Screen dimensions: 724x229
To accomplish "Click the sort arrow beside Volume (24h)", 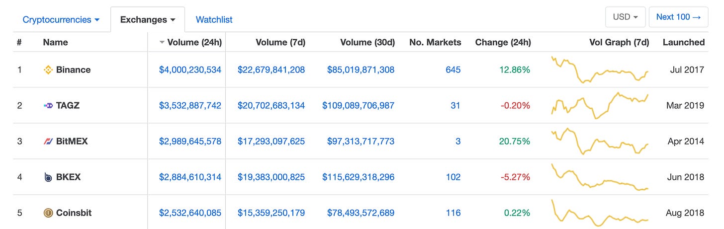I will point(162,43).
